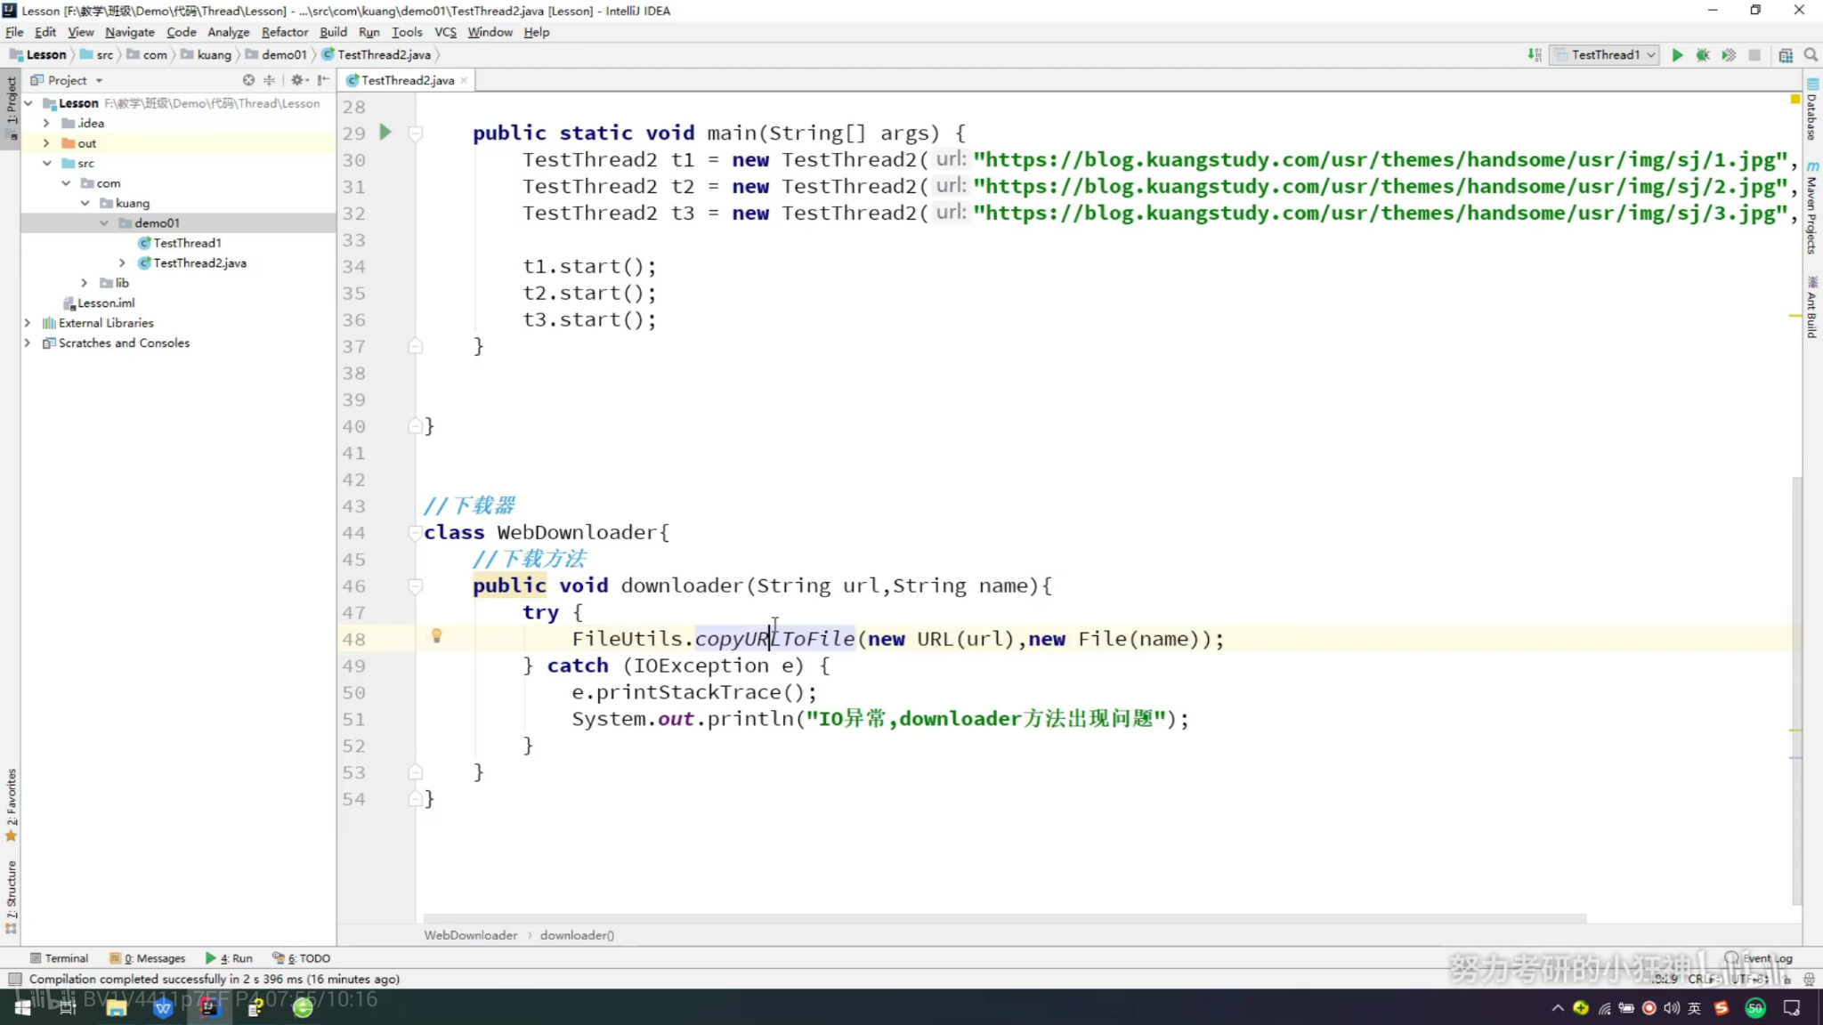Viewport: 1823px width, 1025px height.
Task: Fold the WebDownloader class at line 44
Action: [415, 532]
